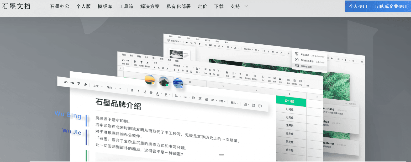411x162 pixels.
Task: Open spreadsheet 表单 menu
Action: point(169,60)
